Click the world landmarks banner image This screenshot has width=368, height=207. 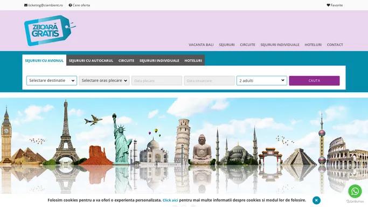click(184, 146)
